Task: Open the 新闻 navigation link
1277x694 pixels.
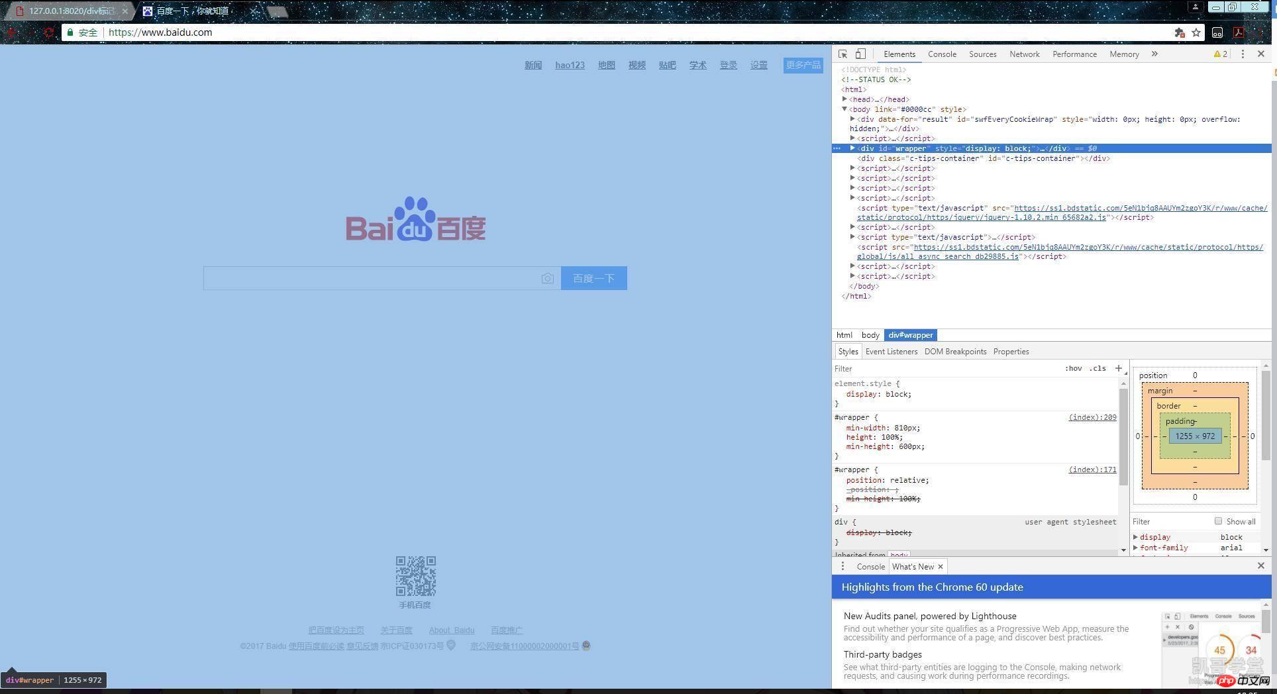Action: 533,65
